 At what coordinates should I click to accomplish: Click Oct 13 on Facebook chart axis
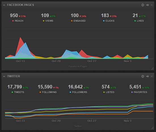pos(20,61)
